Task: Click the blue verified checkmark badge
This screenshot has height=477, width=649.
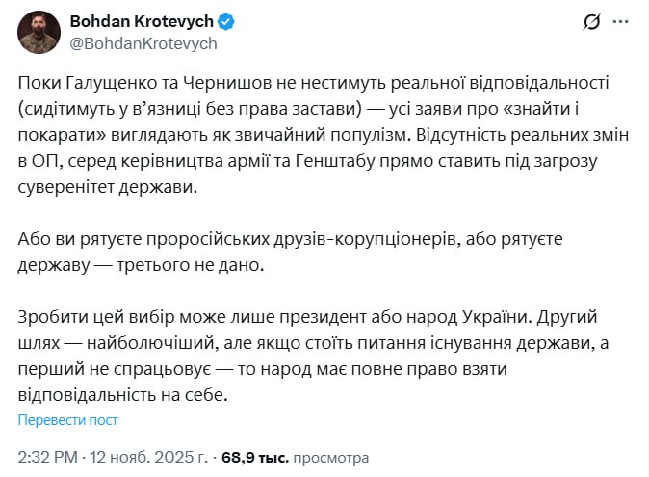Action: pos(227,21)
